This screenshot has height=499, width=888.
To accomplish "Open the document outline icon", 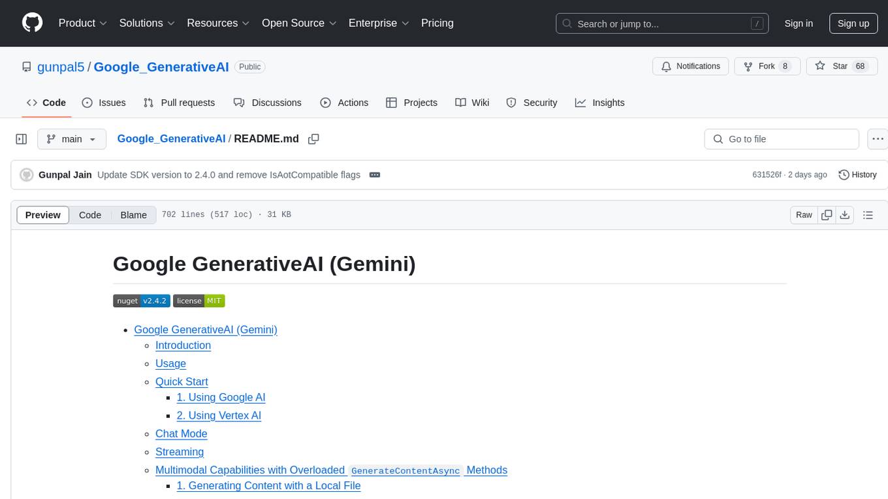I will 868,215.
